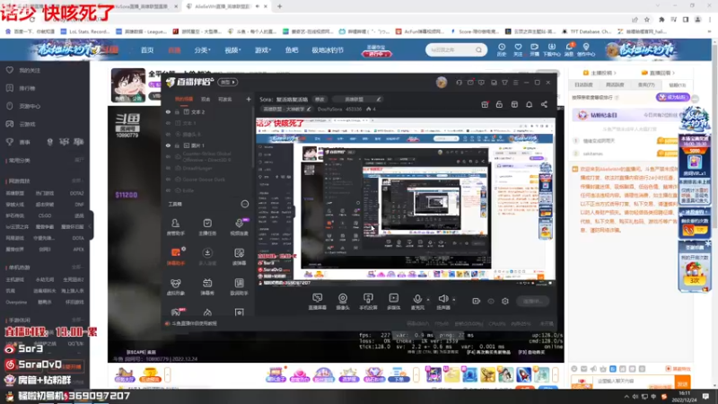Click the headset support icon in the companion title bar
Screen dimensions: 718x404
(x=459, y=83)
